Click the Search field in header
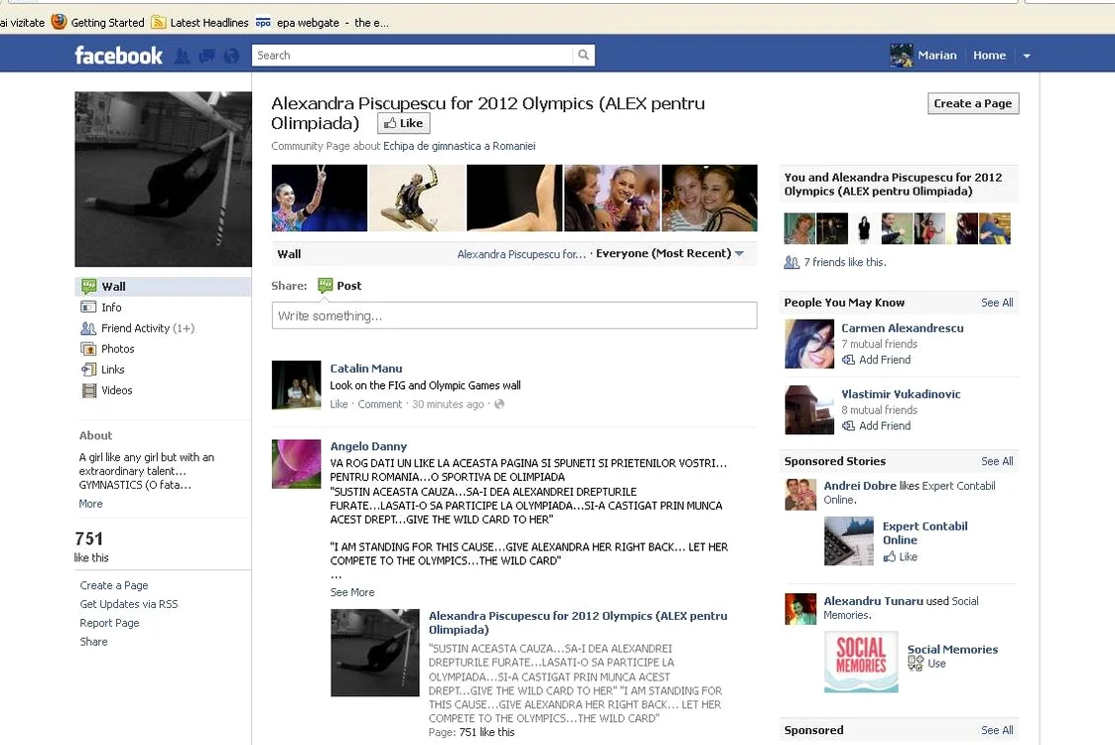Image resolution: width=1115 pixels, height=745 pixels. click(412, 55)
